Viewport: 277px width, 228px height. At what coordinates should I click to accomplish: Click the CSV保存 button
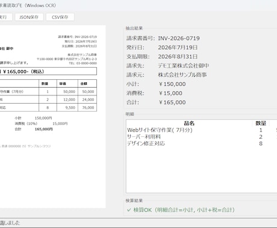tap(60, 17)
